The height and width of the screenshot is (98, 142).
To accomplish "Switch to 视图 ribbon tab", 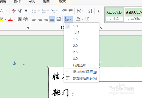I will (x=46, y=1).
